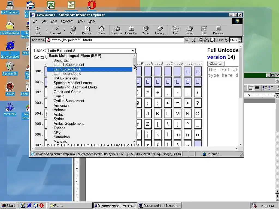The width and height of the screenshot is (279, 209).
Task: Open My Computer desktop icon
Action: click(x=10, y=7)
